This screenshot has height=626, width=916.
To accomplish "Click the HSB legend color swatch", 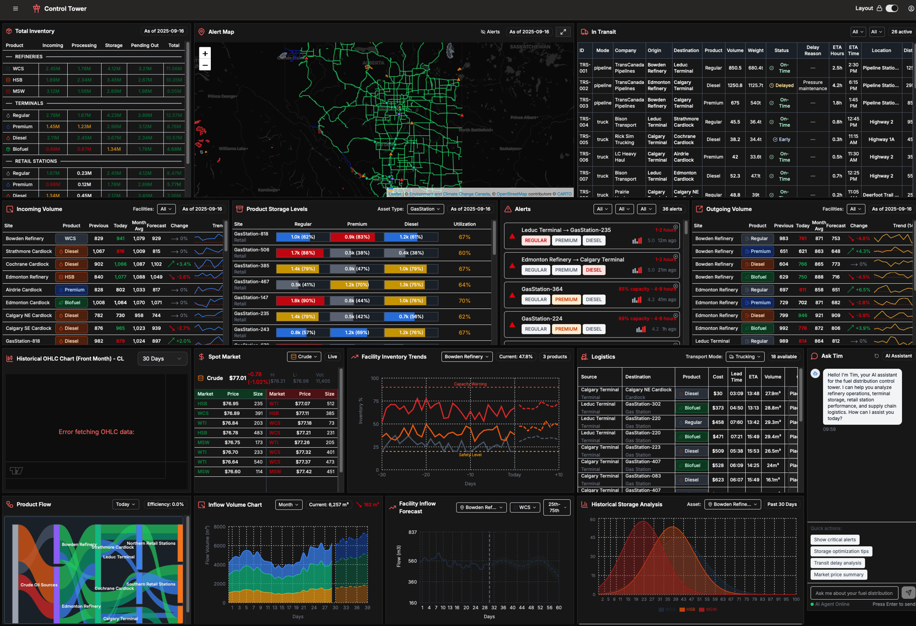I will point(682,609).
